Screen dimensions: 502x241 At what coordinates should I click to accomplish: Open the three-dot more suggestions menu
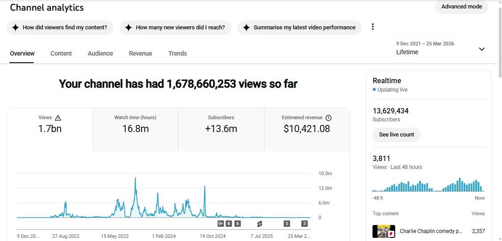coord(372,27)
